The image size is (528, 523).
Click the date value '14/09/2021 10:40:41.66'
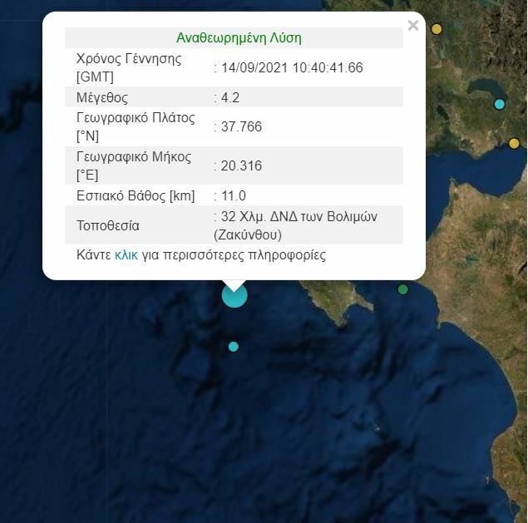[x=292, y=67]
